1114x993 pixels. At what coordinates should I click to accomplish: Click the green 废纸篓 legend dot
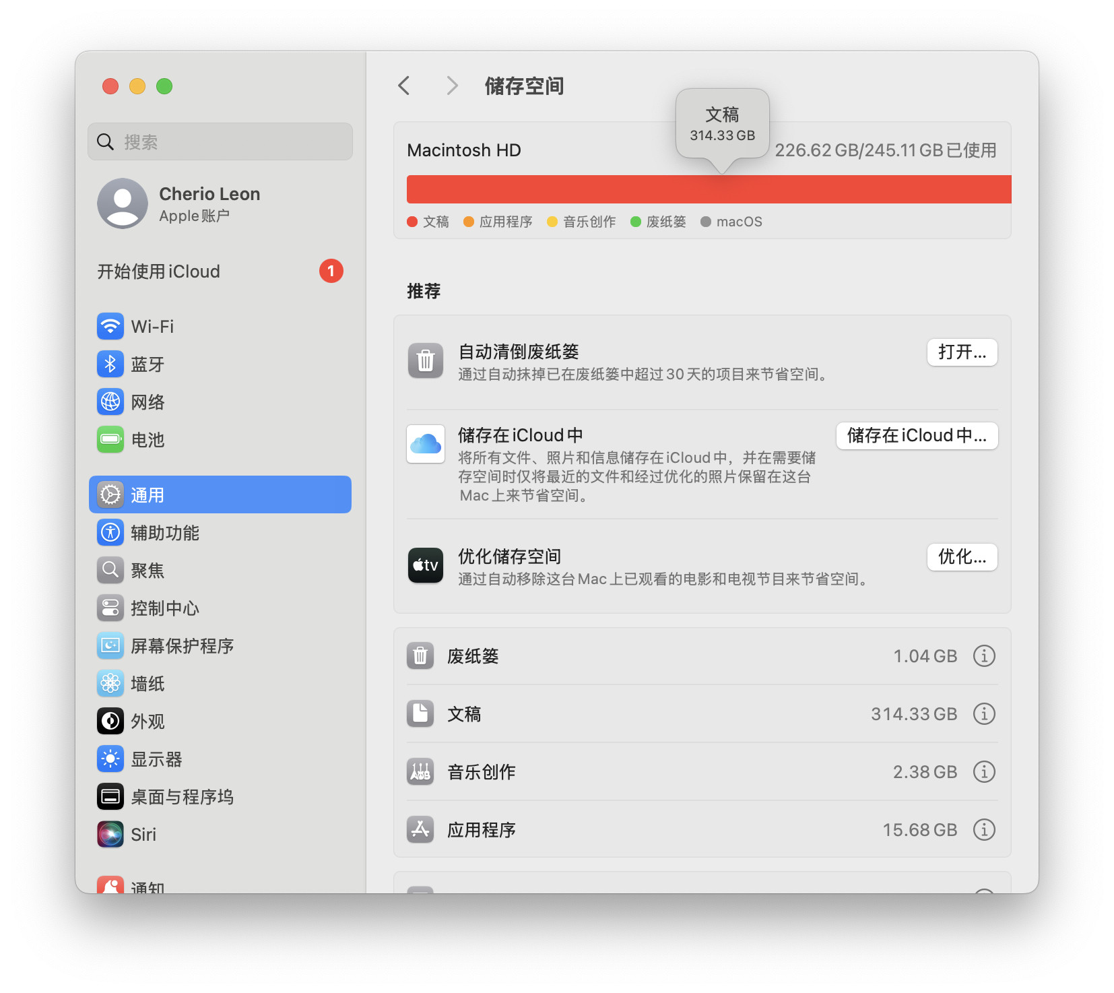636,222
